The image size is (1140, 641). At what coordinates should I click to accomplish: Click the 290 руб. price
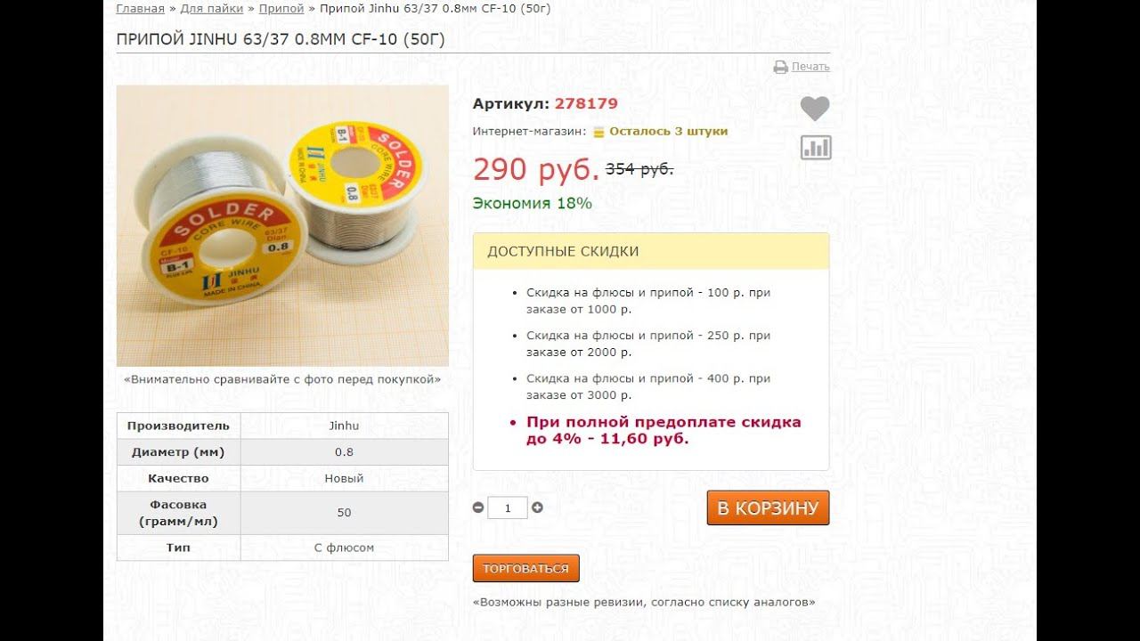click(x=535, y=168)
